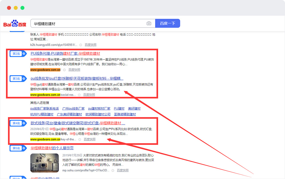Open 百度快照 for goodware.com.cn/key-of-the result
The width and height of the screenshot is (285, 179).
pyautogui.click(x=89, y=139)
